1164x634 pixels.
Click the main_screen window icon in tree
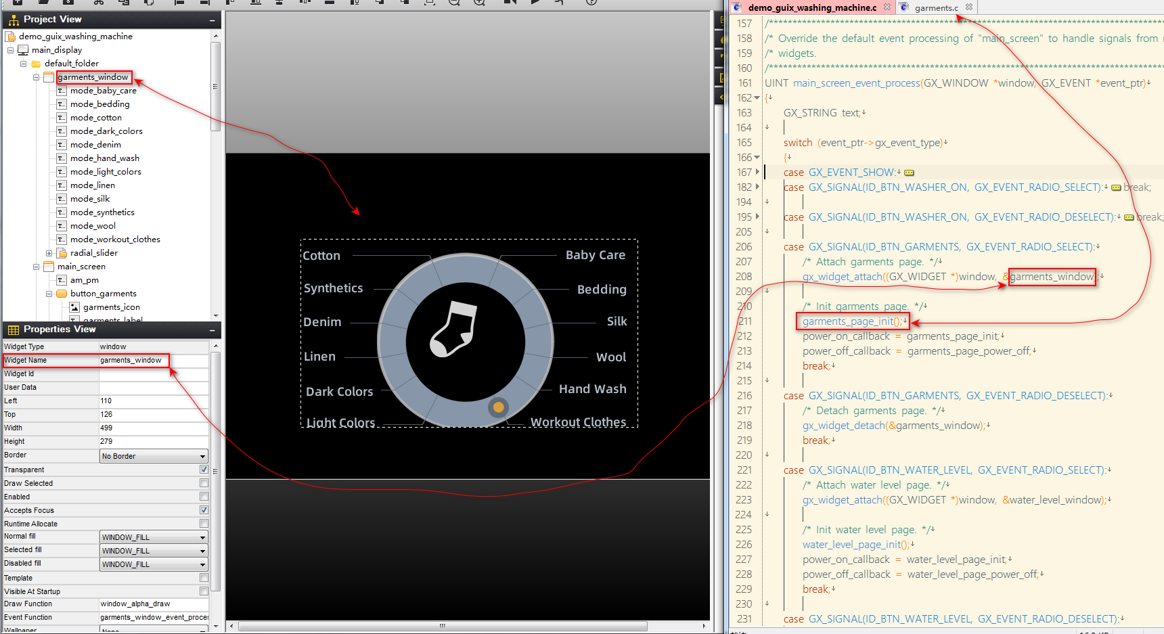tap(49, 267)
